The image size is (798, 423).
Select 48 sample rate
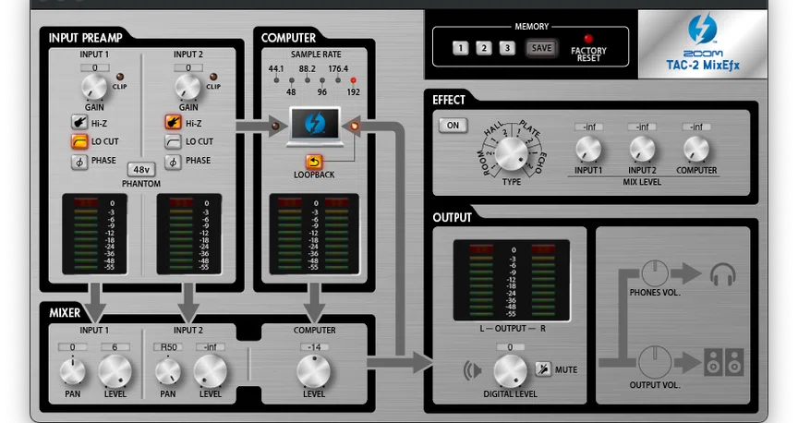point(292,80)
